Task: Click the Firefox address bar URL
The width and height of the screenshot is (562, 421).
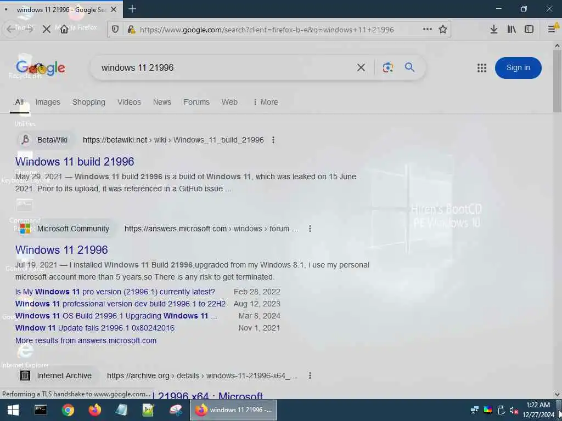Action: coord(267,30)
